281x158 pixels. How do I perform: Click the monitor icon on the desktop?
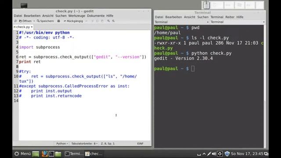[x=24, y=6]
